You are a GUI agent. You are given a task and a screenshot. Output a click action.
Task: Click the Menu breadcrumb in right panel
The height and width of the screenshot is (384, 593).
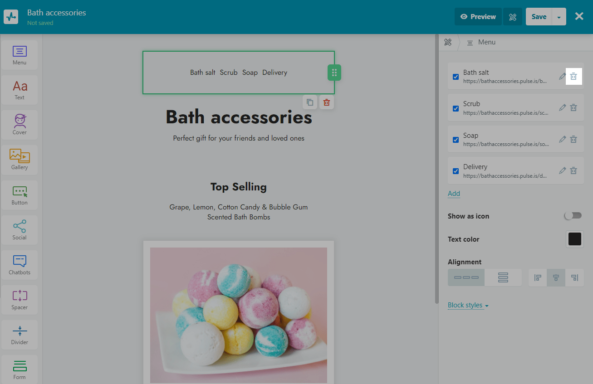click(x=486, y=42)
